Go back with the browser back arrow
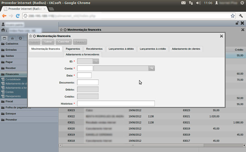 [4, 16]
